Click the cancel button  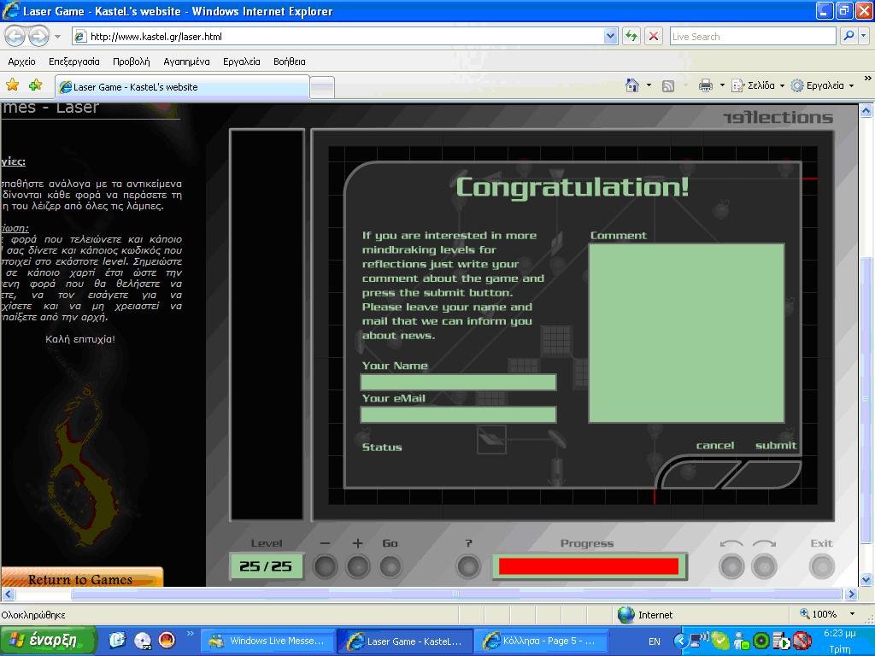(714, 445)
